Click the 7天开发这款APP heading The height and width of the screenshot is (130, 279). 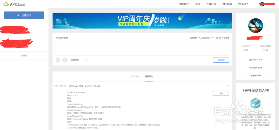pyautogui.click(x=256, y=91)
